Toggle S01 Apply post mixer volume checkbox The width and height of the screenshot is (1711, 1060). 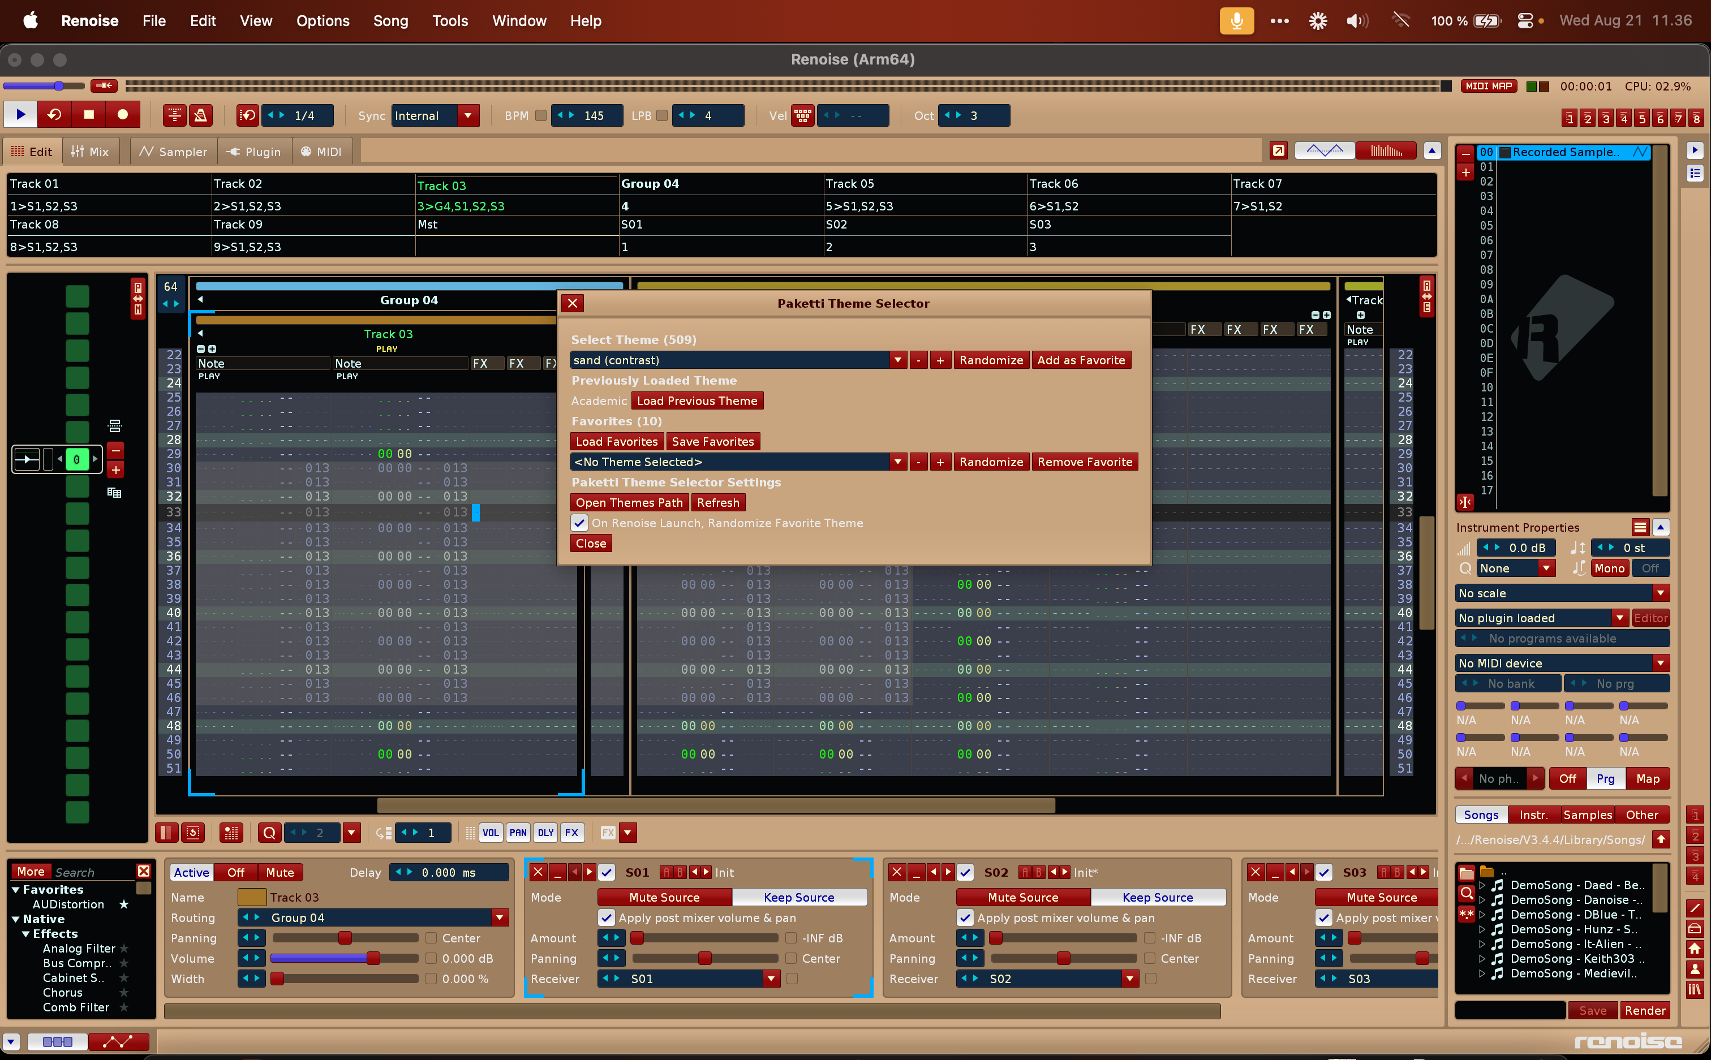coord(607,917)
